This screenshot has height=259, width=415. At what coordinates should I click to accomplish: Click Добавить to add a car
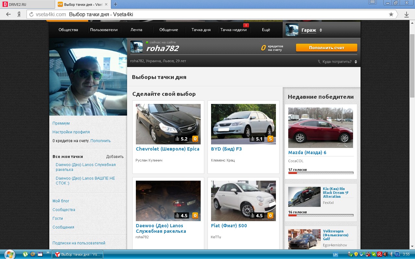tap(115, 157)
